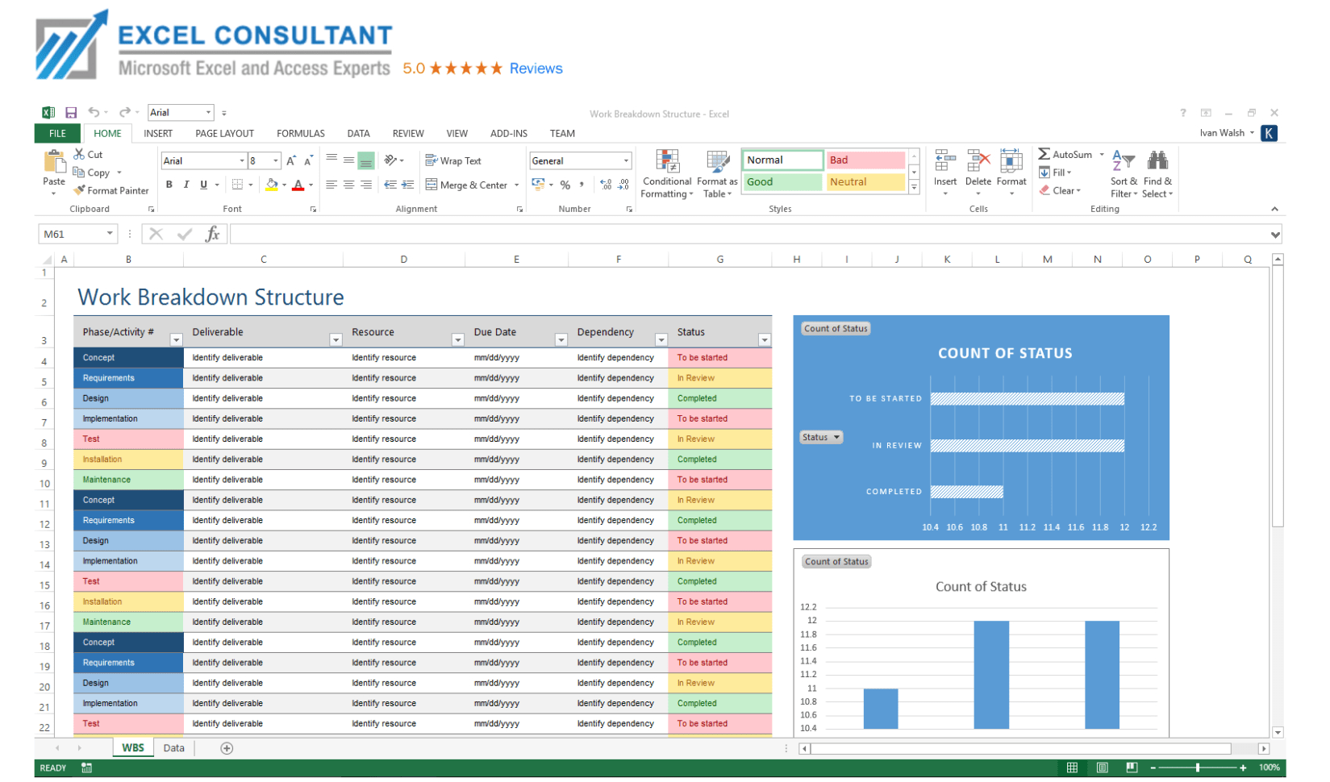Enable Wrap Text
1330x782 pixels.
[x=453, y=160]
